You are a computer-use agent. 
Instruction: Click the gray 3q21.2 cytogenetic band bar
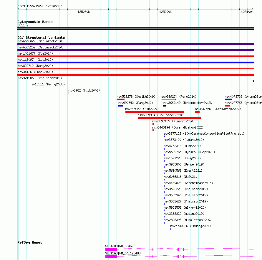135,28
